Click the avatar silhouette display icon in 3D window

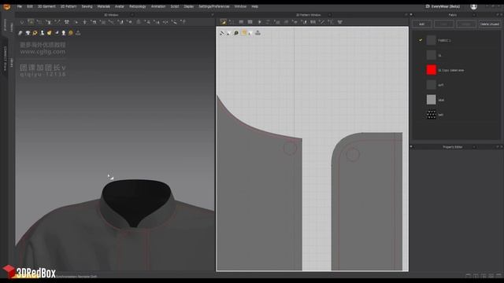[42, 33]
